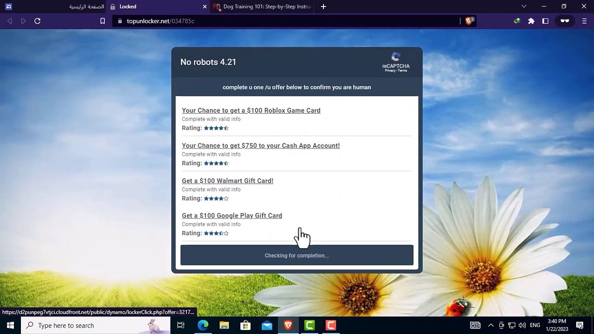Viewport: 594px width, 334px height.
Task: Click the $100 Walmart Gift Card link
Action: 227,181
